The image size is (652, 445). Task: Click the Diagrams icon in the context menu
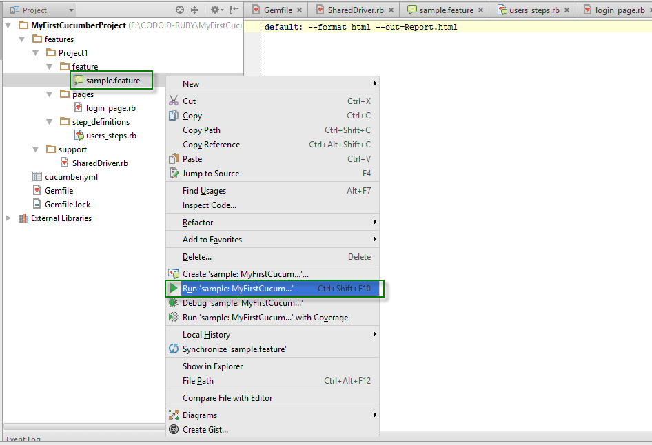[173, 415]
